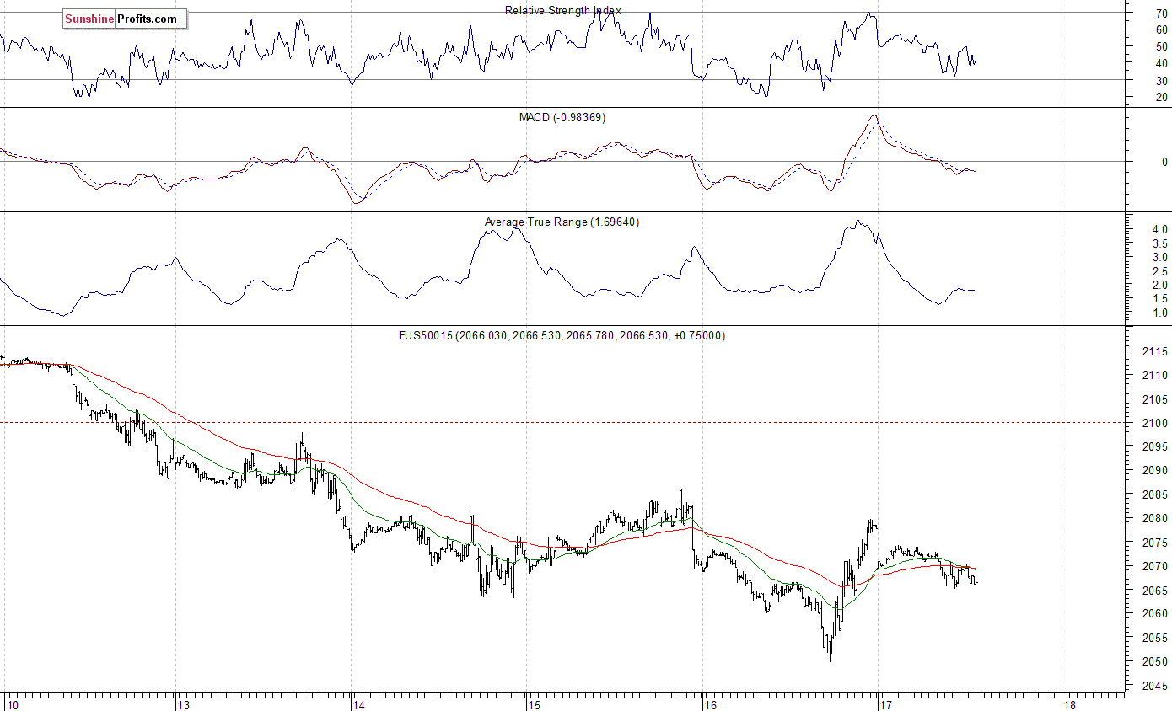Click the ATR 1.0 axis label

(1159, 313)
